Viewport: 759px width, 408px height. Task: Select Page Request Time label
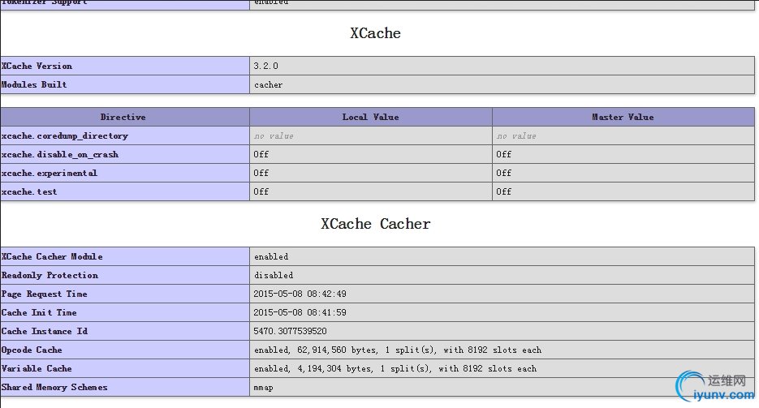coord(44,294)
